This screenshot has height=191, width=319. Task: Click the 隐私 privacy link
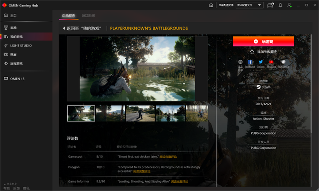tap(26, 188)
